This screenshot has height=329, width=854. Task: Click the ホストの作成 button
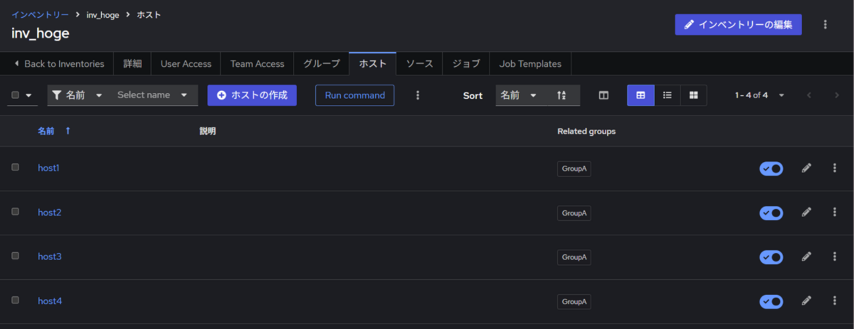(252, 95)
